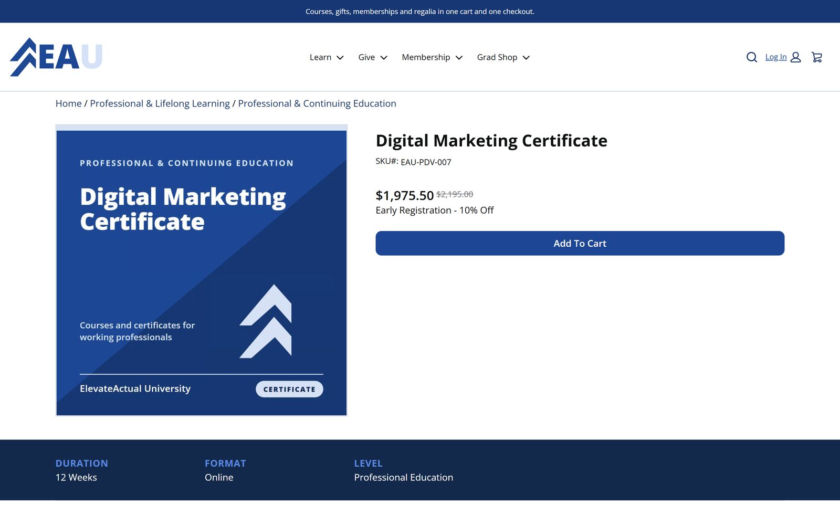
Task: Expand the Learn menu chevron
Action: point(340,58)
